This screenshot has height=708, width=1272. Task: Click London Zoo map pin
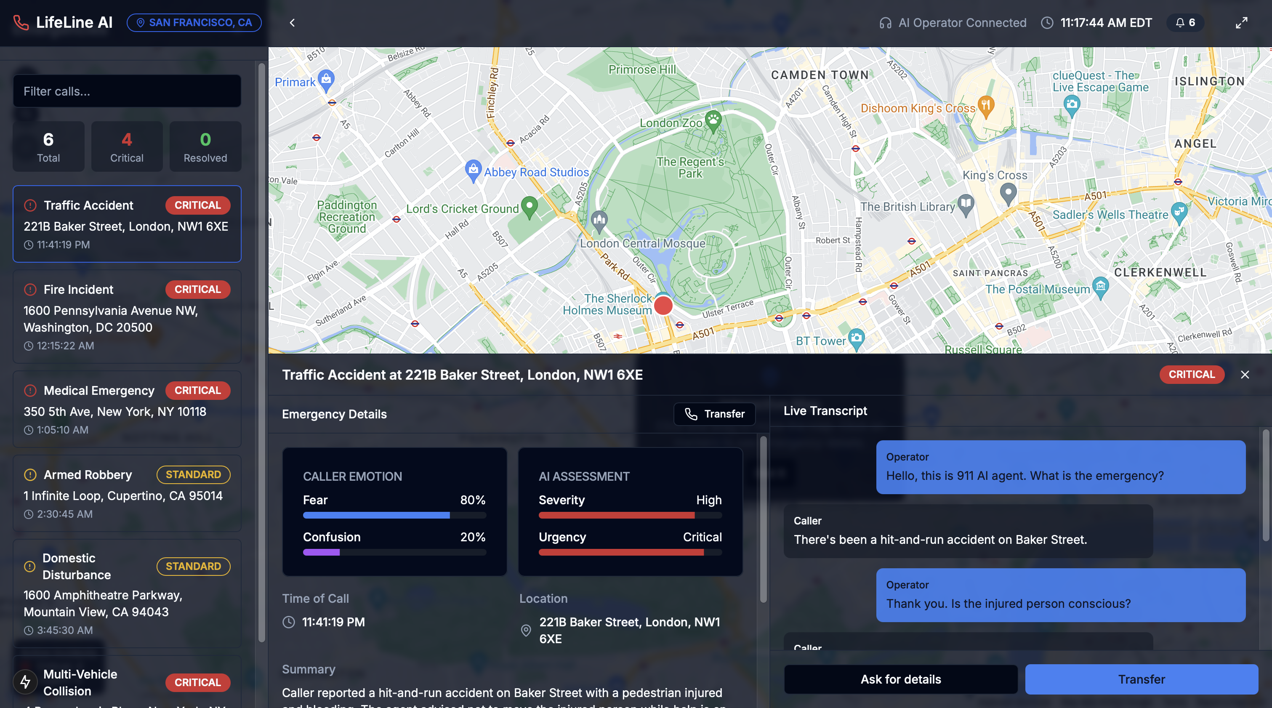click(x=713, y=120)
